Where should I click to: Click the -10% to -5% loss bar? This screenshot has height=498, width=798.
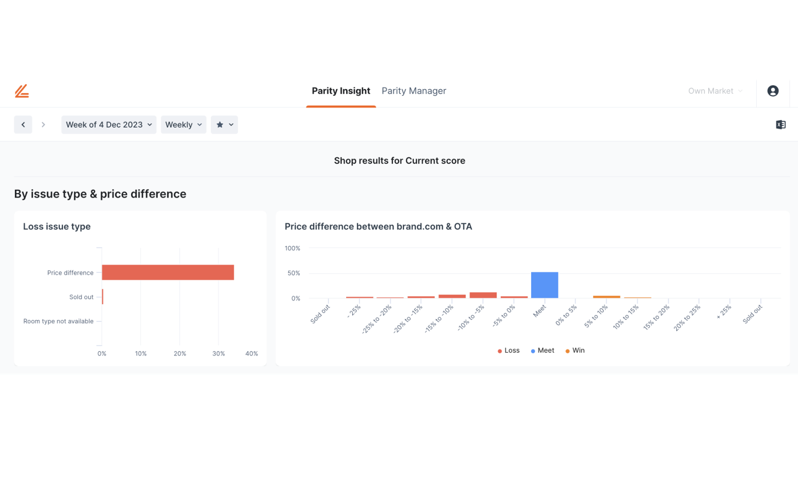[x=483, y=295]
